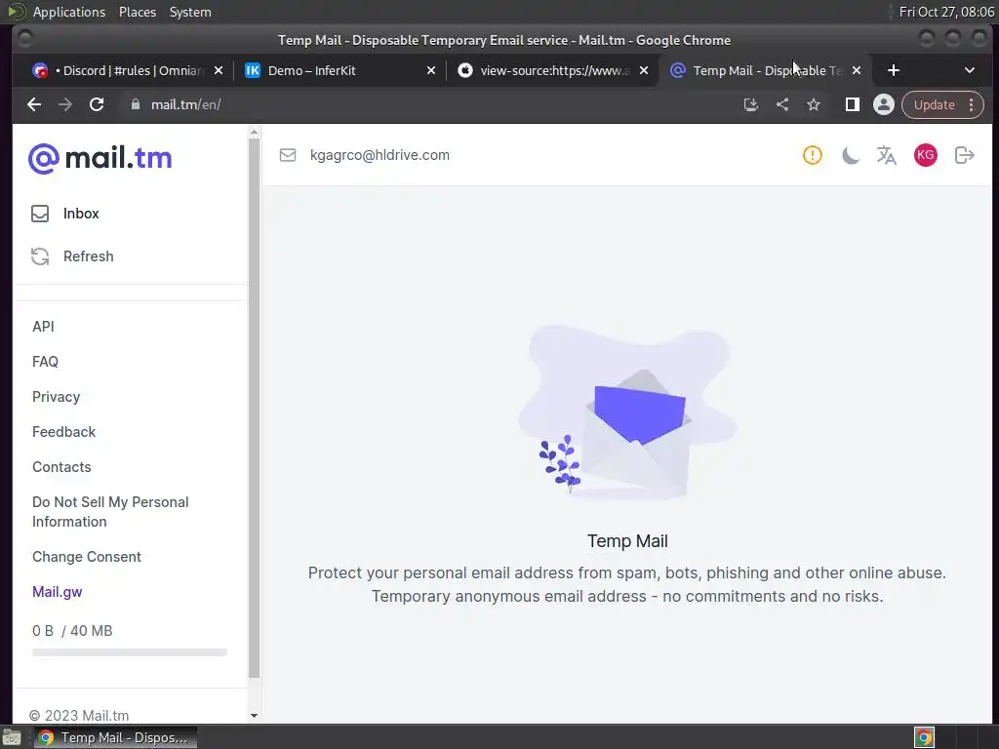Bookmark this page with star icon
Viewport: 999px width, 749px height.
814,104
